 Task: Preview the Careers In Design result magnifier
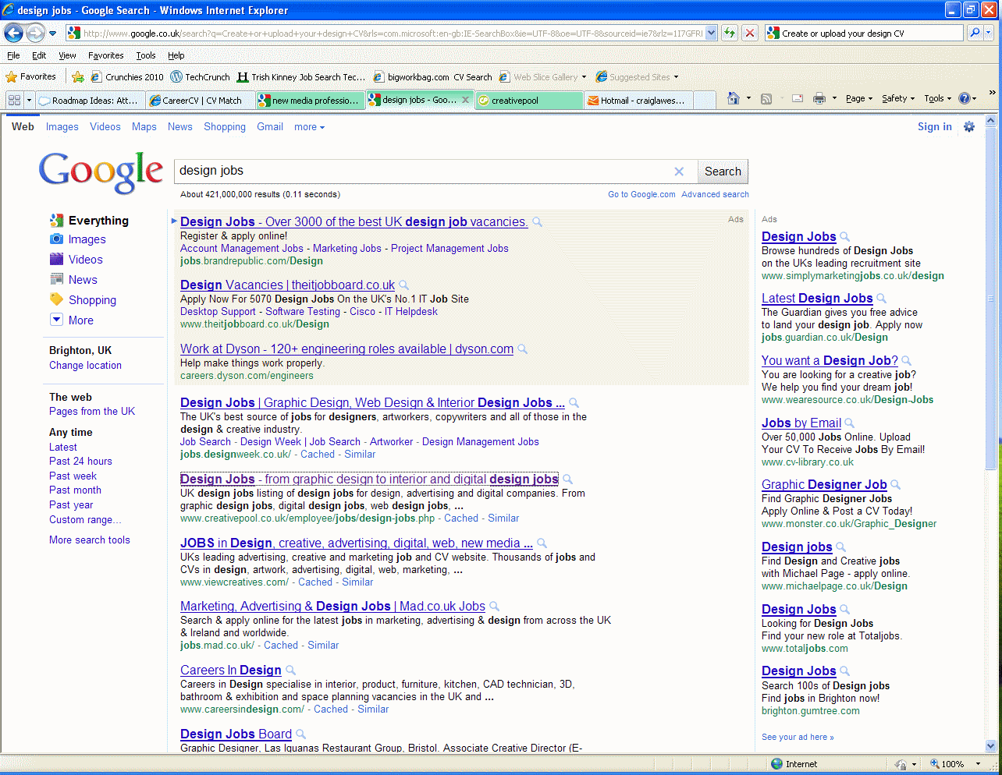coord(290,671)
